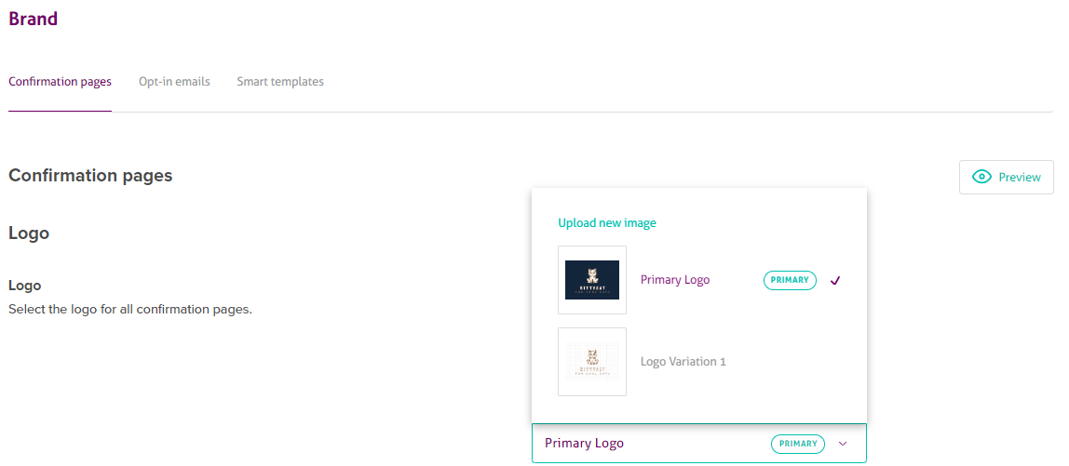Click the eye icon in Preview button
Screen dimensions: 1069x466
[x=981, y=177]
